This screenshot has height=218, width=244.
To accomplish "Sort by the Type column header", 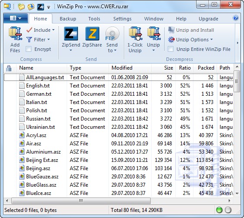I will tap(88, 68).
